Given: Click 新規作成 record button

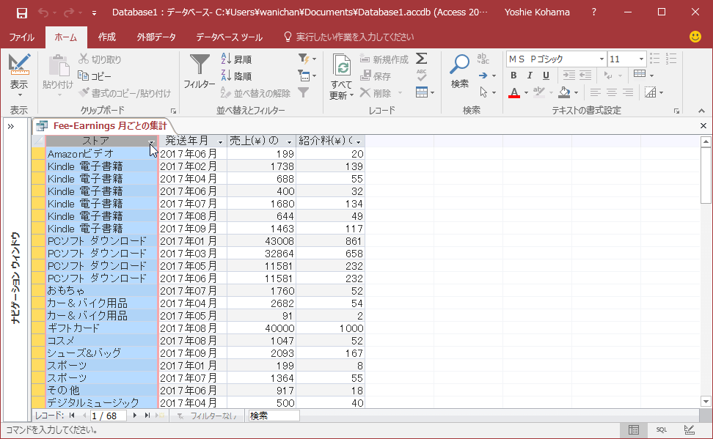Looking at the screenshot, I should pos(384,59).
